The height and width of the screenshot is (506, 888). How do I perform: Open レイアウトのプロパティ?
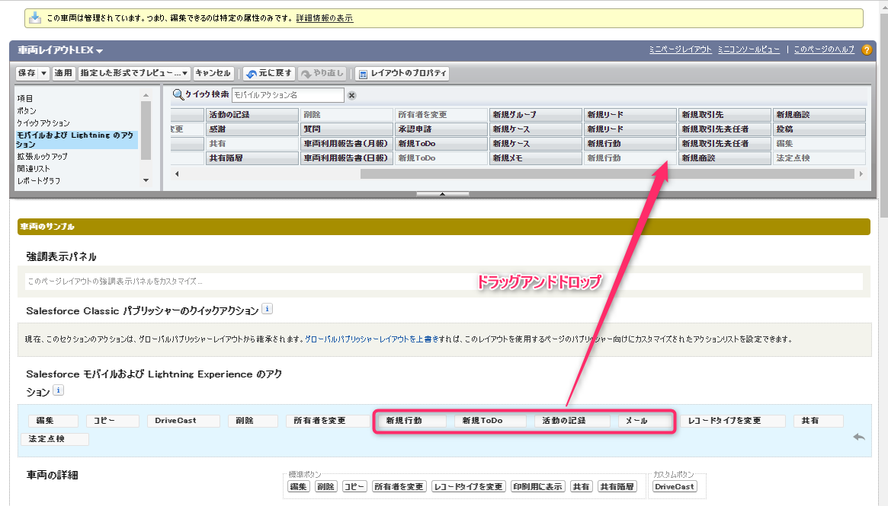click(402, 74)
